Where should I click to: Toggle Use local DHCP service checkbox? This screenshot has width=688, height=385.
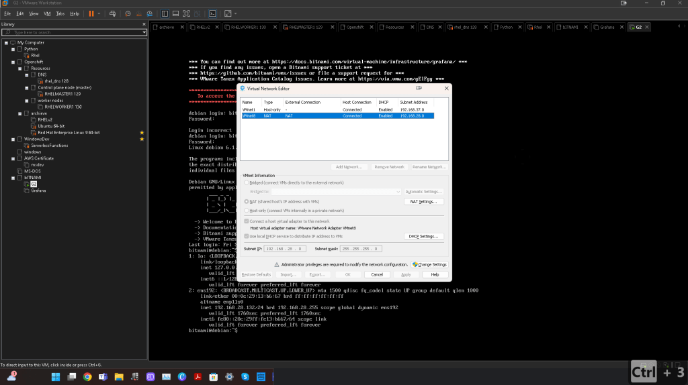point(247,236)
